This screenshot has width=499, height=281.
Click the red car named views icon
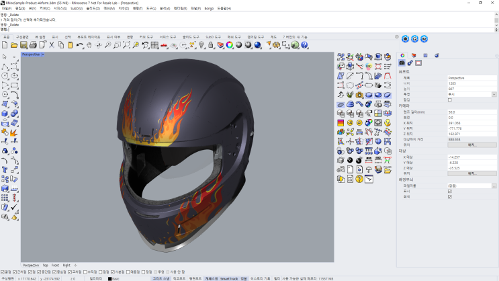pyautogui.click(x=164, y=45)
